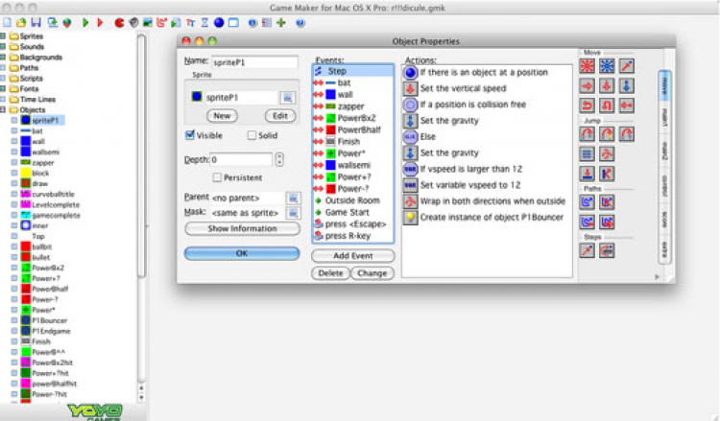
Task: Select the Set Gravity action icon
Action: [626, 85]
